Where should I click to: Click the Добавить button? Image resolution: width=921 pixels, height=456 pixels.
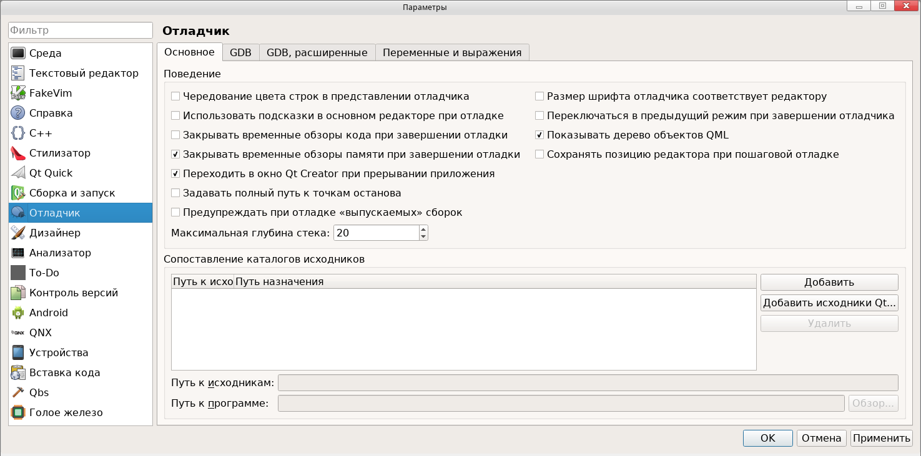coord(829,283)
